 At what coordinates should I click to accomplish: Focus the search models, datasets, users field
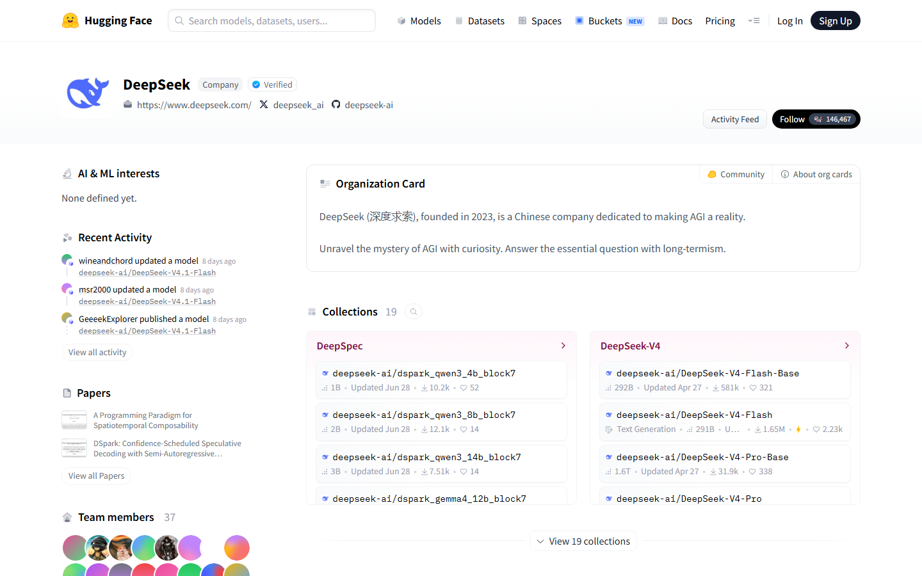pos(272,20)
